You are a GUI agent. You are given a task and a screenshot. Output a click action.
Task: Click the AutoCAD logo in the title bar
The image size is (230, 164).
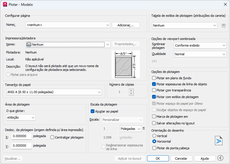(x=5, y=5)
